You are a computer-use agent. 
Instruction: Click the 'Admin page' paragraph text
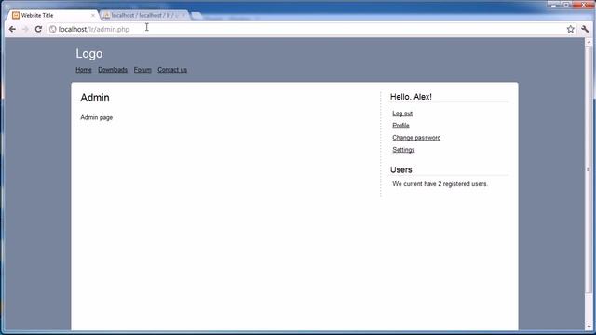pos(97,118)
